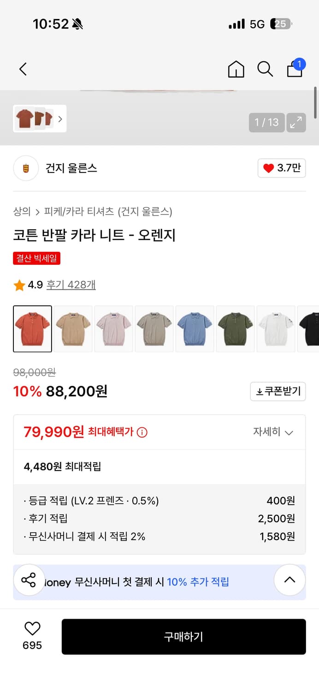Download coupons via 쿠폰받기 button
This screenshot has width=319, height=692.
(278, 391)
